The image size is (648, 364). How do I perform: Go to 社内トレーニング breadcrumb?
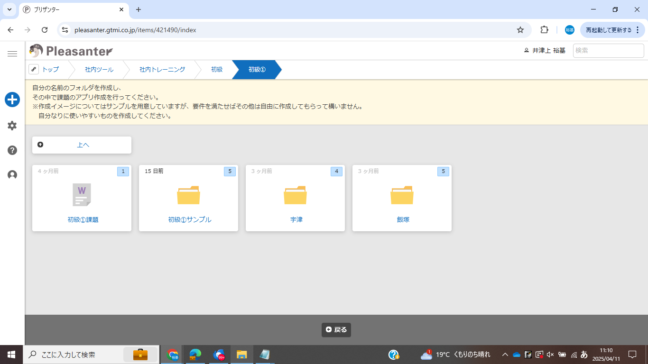[162, 70]
